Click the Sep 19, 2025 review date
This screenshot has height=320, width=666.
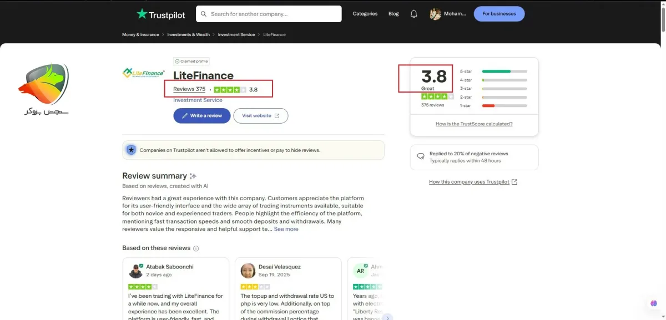274,275
